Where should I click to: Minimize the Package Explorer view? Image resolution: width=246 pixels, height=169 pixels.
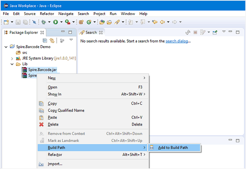pos(63,31)
